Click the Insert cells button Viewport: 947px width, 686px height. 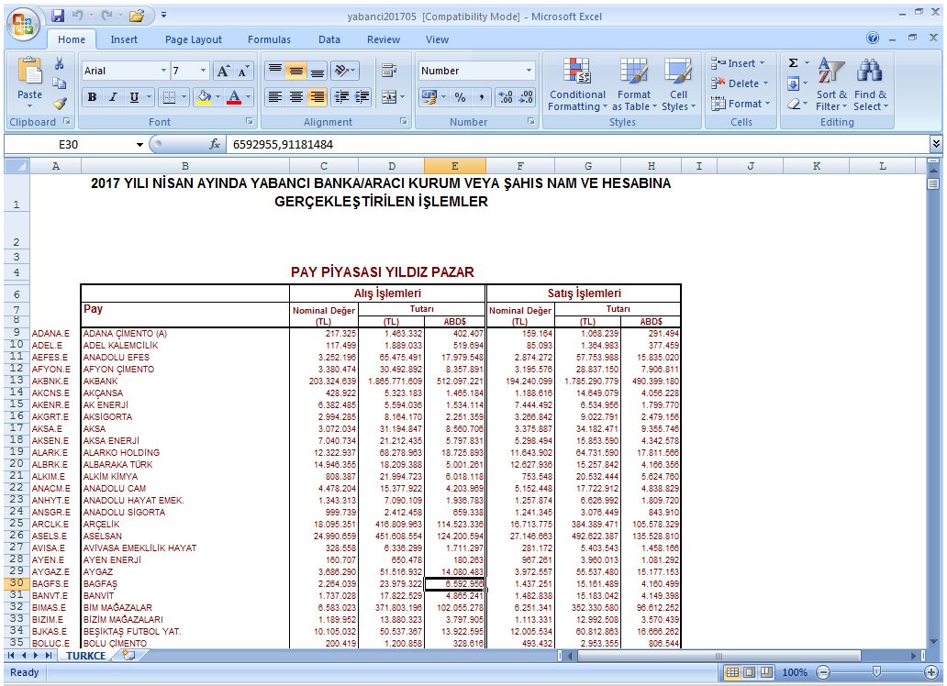pyautogui.click(x=740, y=63)
